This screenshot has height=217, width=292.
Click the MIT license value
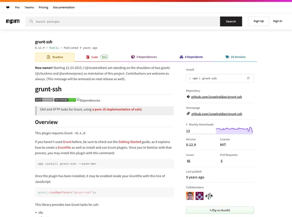point(223,145)
